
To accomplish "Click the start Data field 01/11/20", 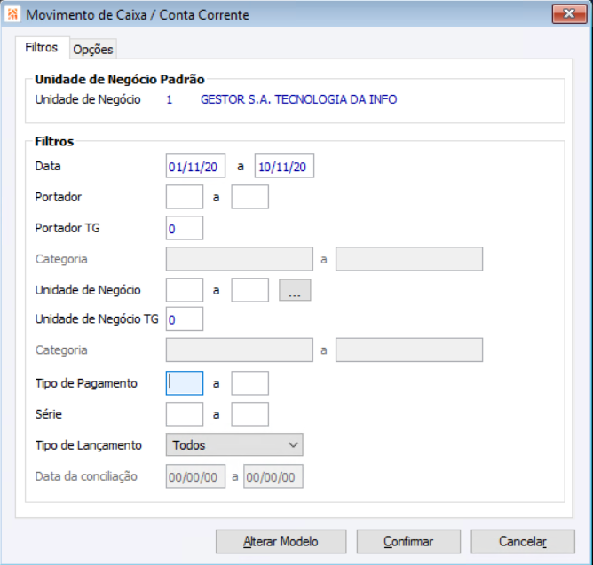I will (x=195, y=166).
